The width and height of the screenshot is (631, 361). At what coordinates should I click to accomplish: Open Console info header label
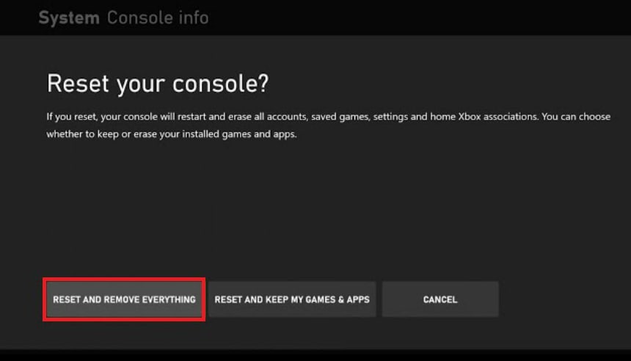pos(158,18)
